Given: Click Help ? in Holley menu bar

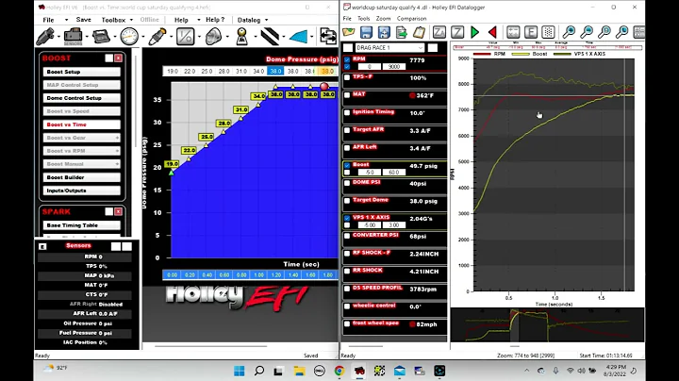Looking at the screenshot, I should (x=215, y=20).
